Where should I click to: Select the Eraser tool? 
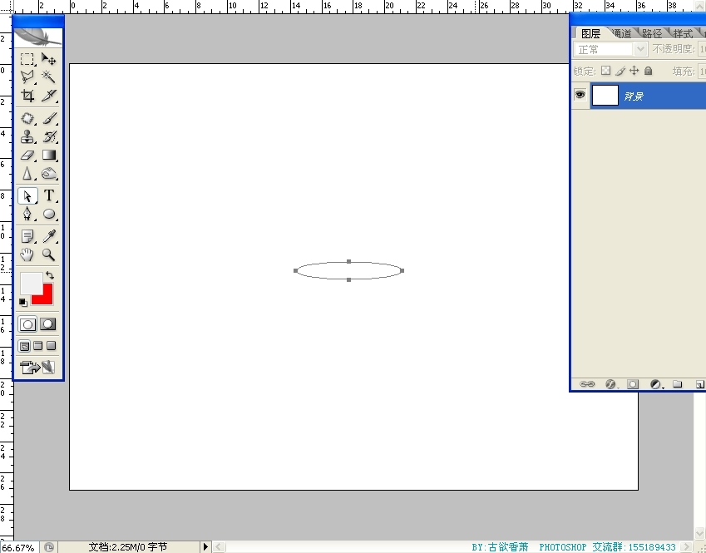click(x=27, y=156)
